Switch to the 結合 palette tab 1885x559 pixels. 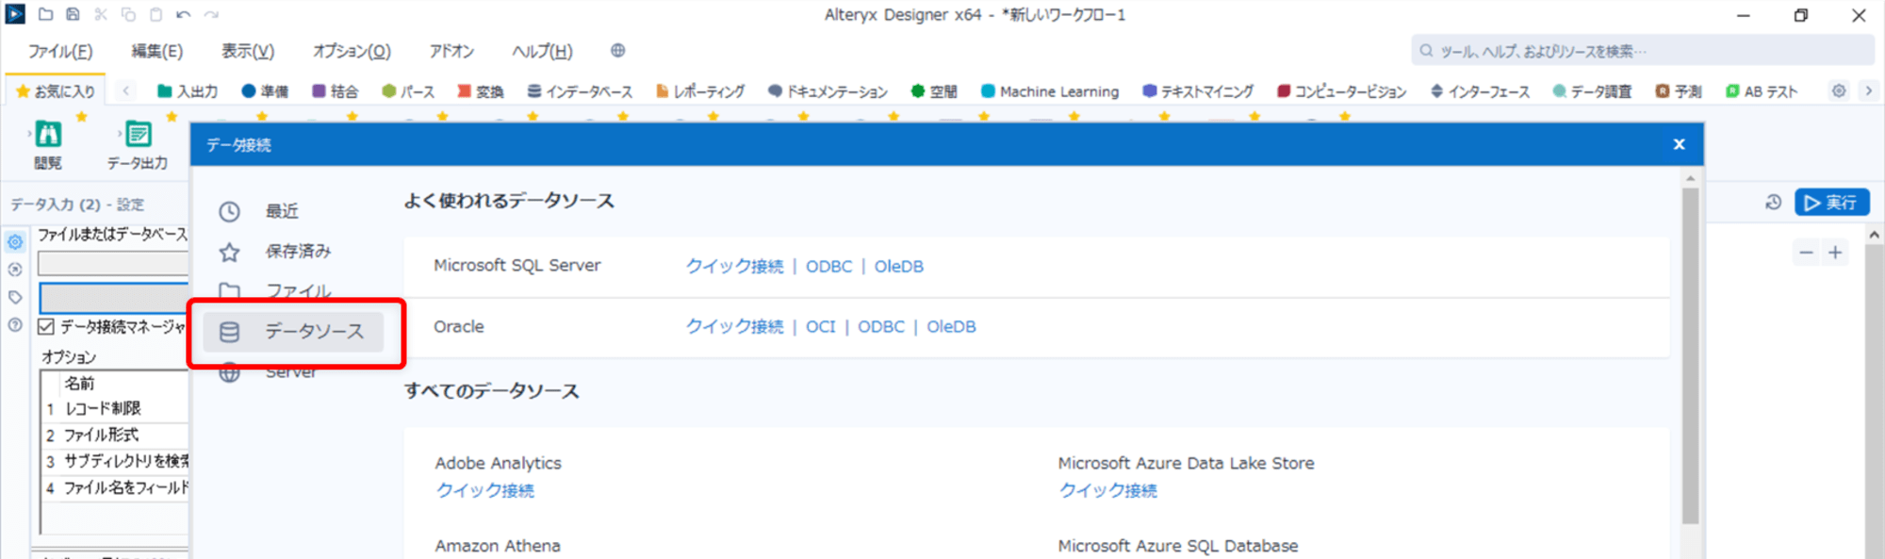point(335,91)
